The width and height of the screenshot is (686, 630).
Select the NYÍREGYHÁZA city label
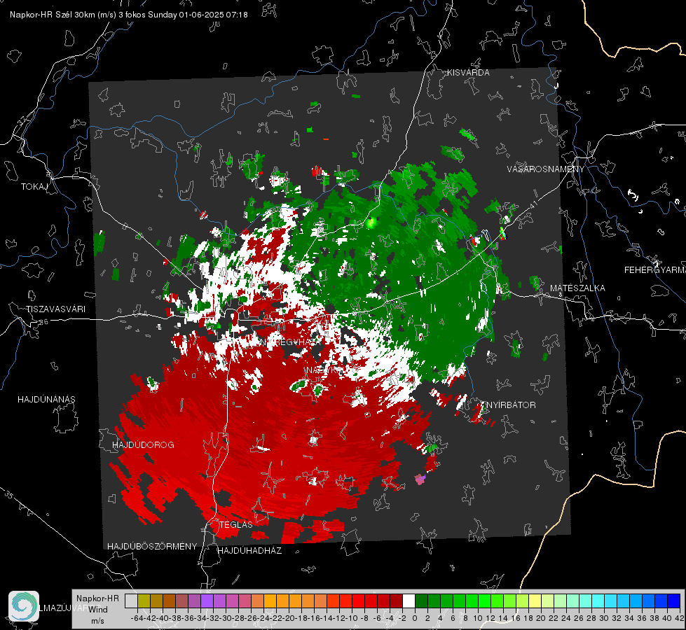click(291, 342)
